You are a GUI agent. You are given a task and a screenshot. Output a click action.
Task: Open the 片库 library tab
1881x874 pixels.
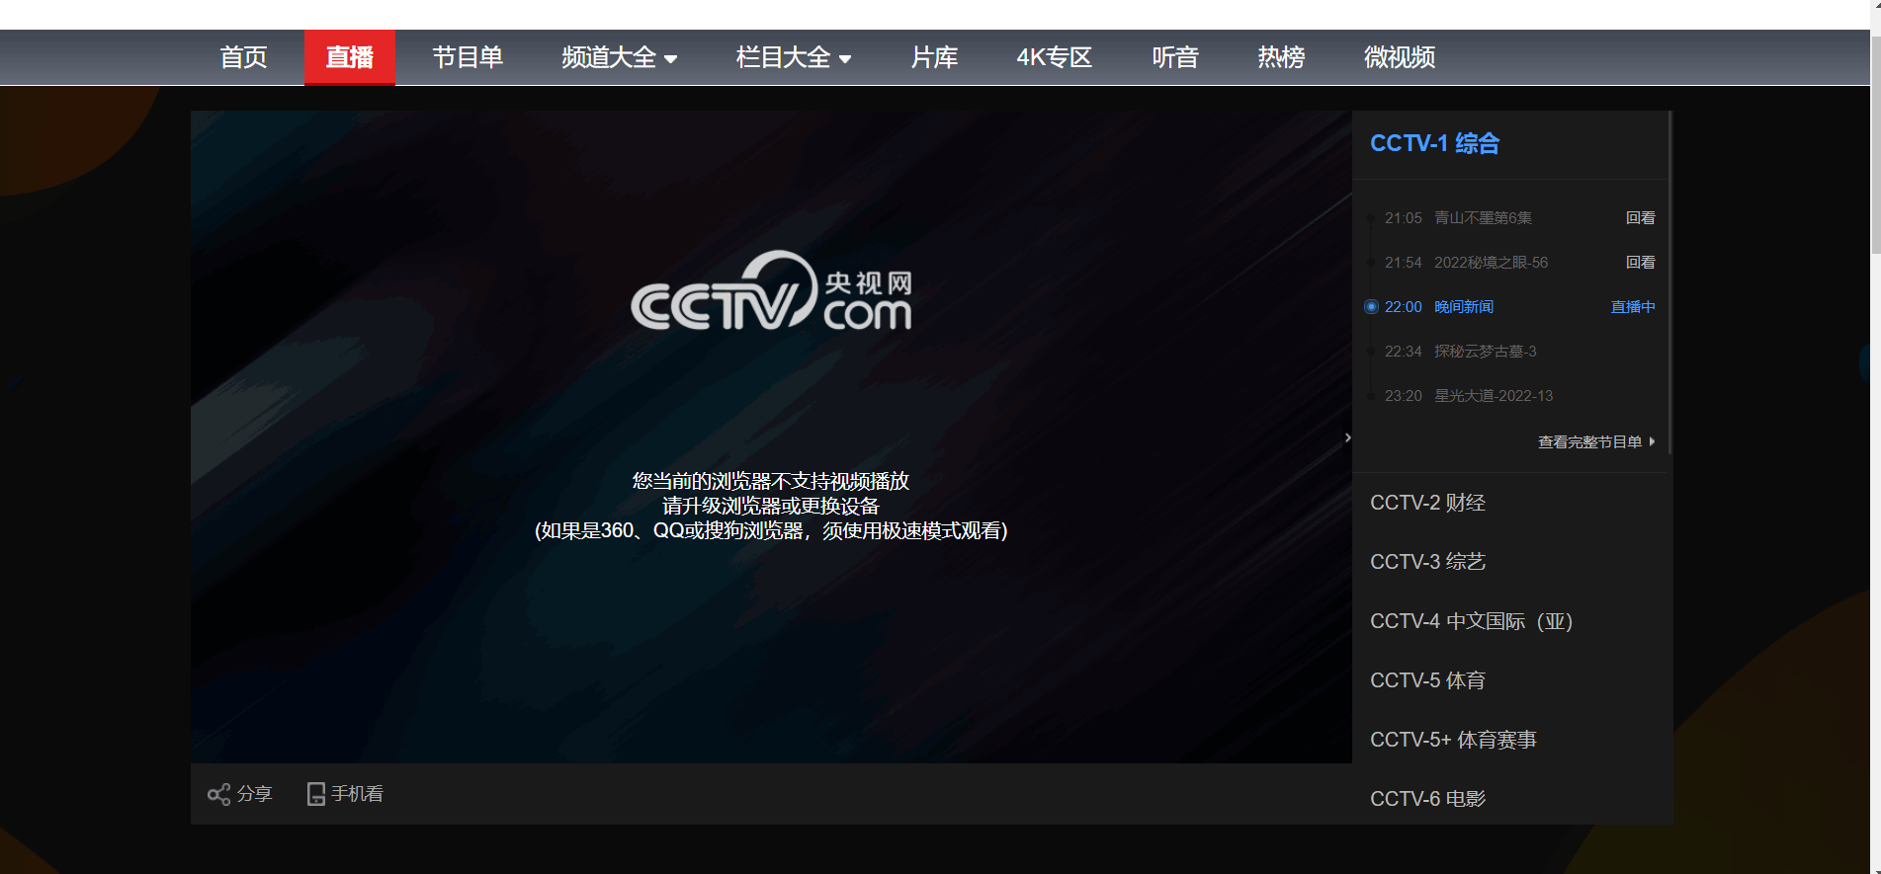tap(934, 57)
